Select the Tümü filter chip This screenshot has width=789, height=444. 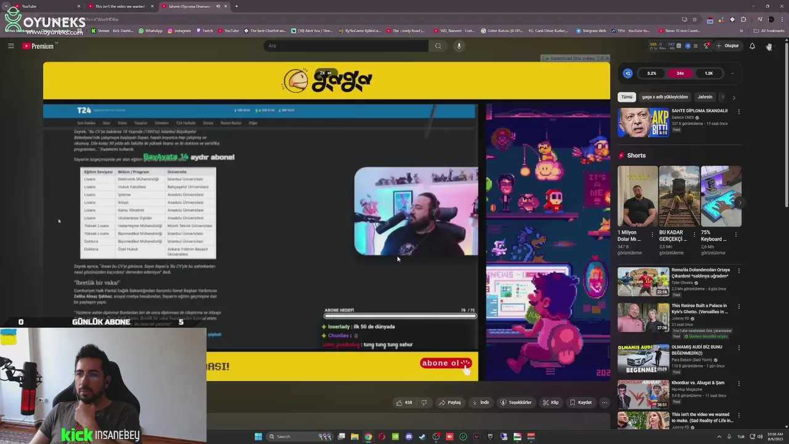pyautogui.click(x=627, y=97)
